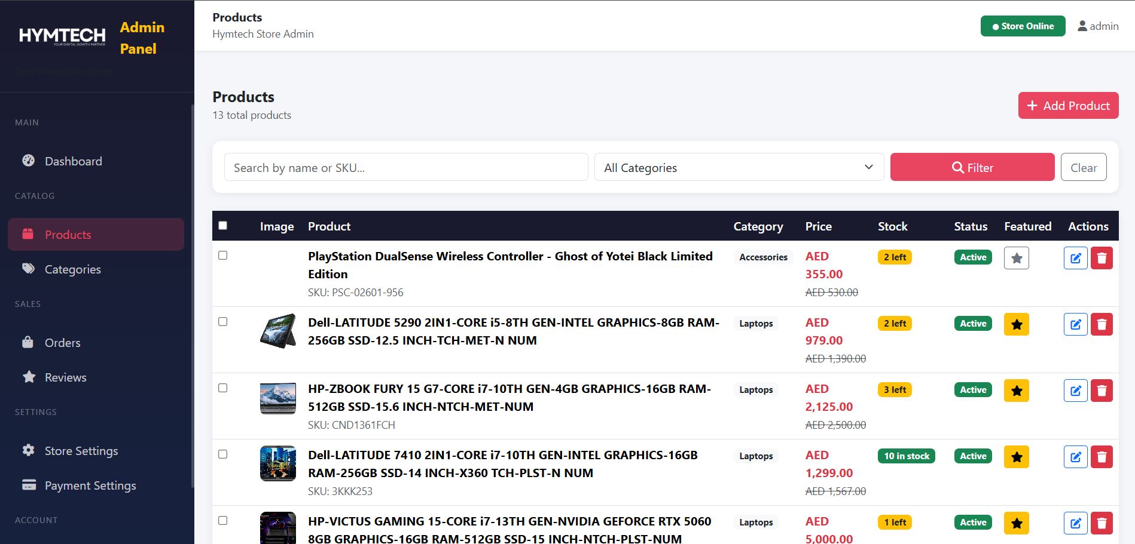Screen dimensions: 1135x544
Task: Click the Hymtech logo
Action: [62, 36]
